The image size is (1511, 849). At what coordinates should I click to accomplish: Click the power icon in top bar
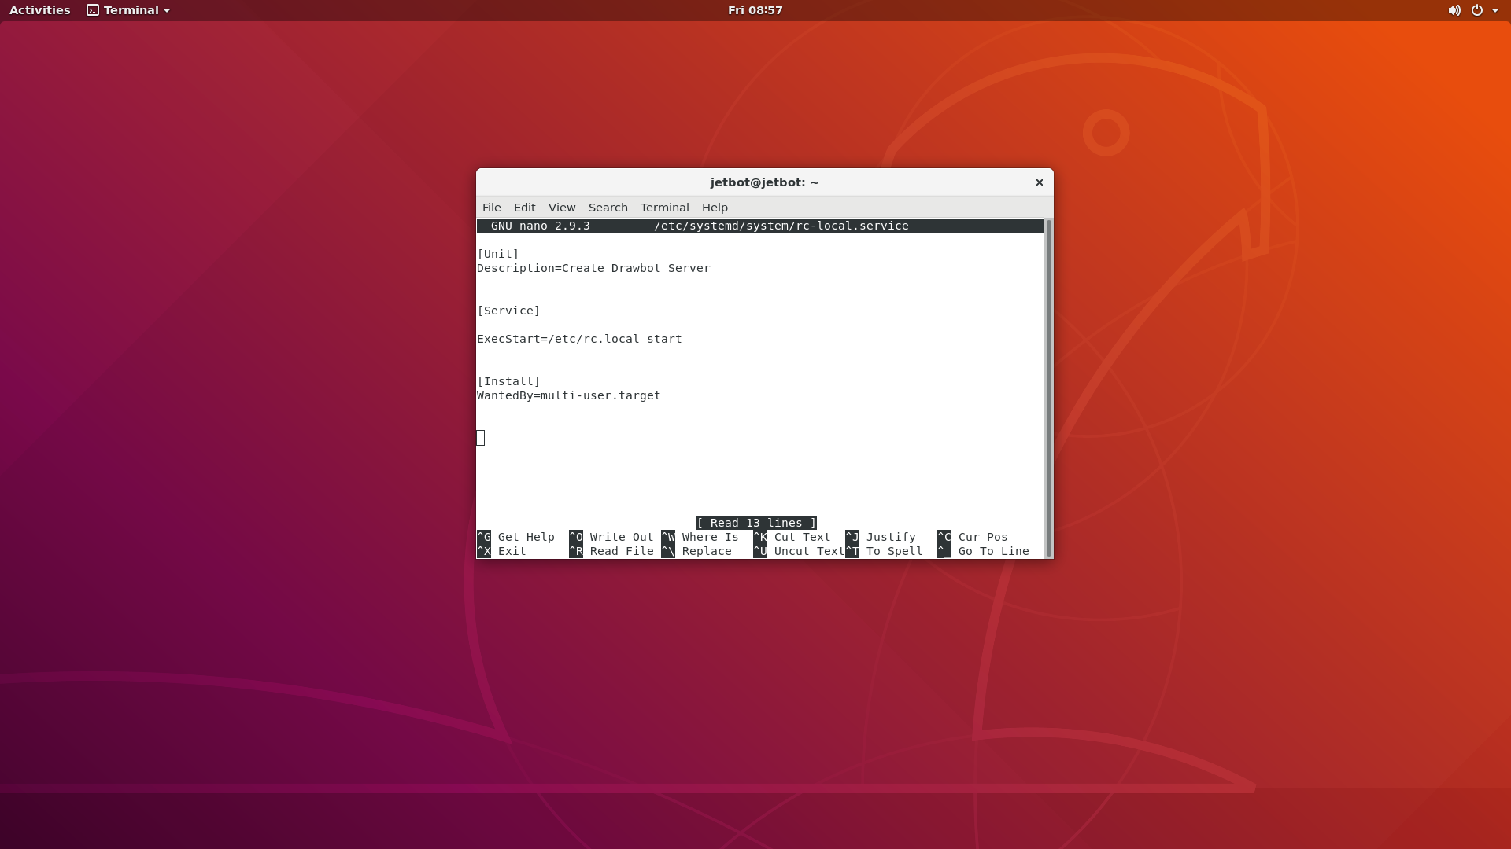(1477, 10)
